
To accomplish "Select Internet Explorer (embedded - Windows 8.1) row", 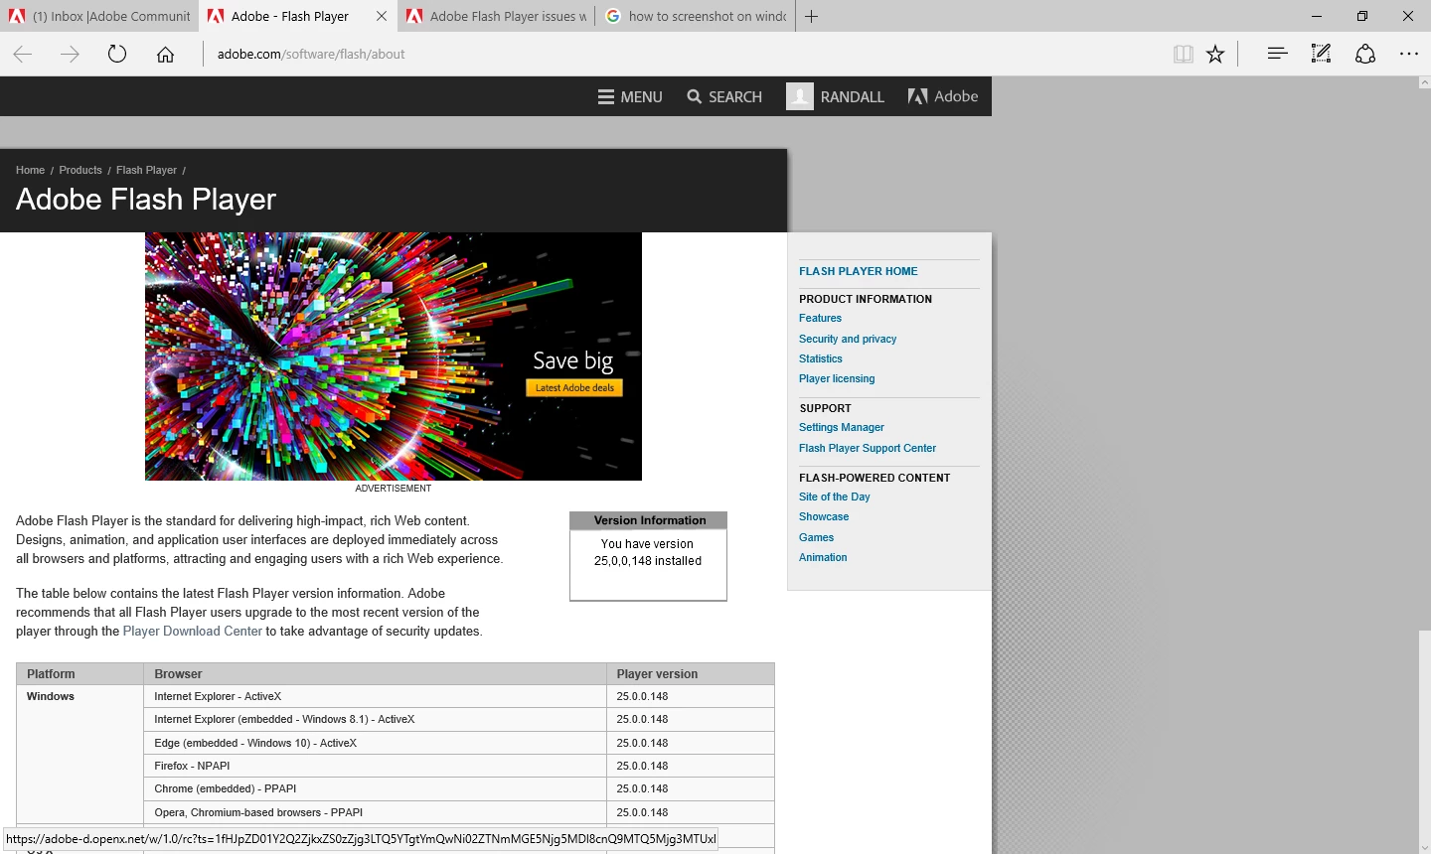I will click(459, 719).
